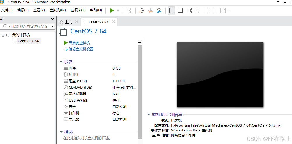Click the 显示器 display icon

point(66,120)
